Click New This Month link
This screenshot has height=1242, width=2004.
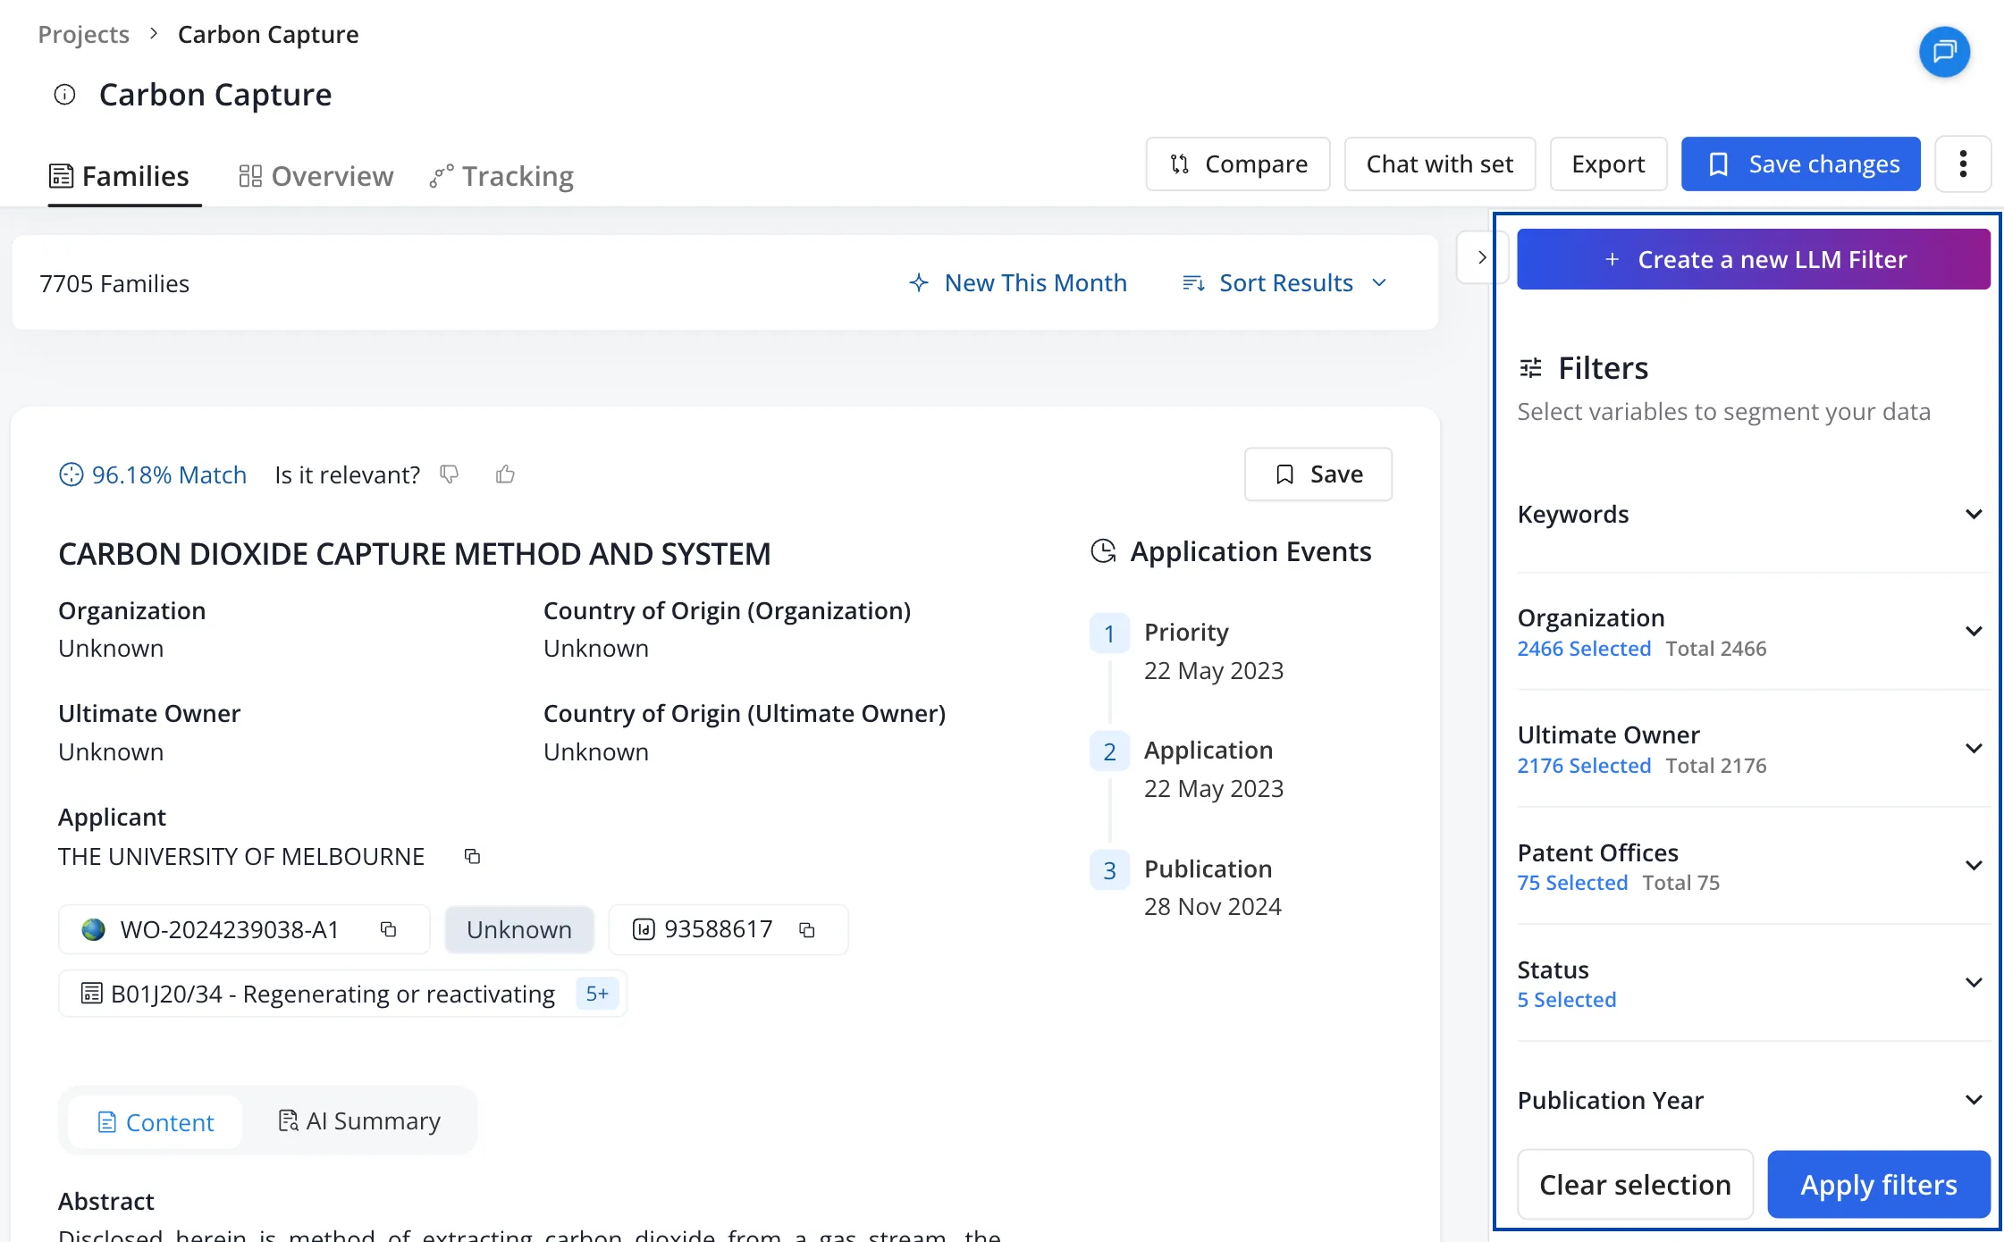1018,283
